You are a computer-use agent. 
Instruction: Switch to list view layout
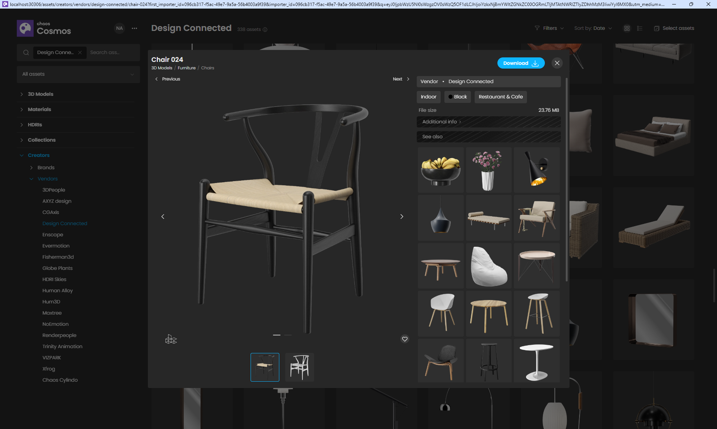click(640, 28)
